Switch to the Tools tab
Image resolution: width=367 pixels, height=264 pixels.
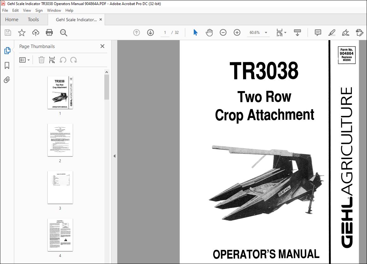[x=33, y=19]
